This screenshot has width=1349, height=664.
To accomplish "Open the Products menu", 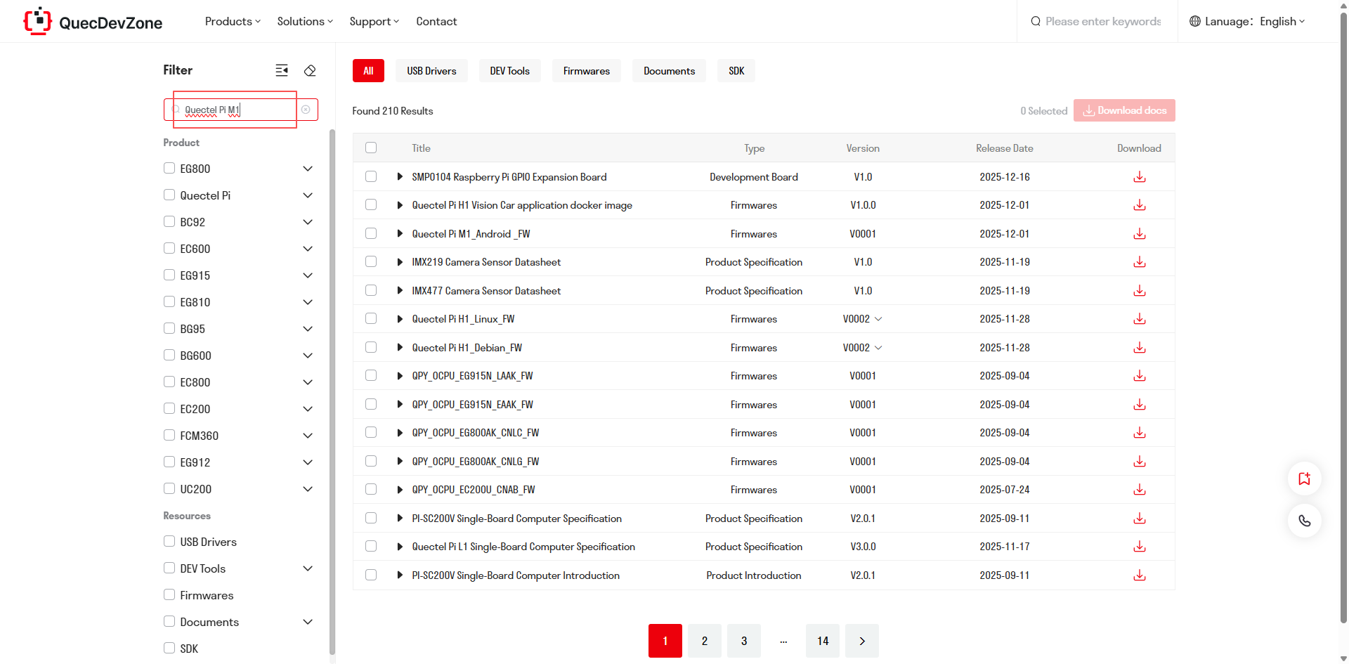I will coord(232,21).
